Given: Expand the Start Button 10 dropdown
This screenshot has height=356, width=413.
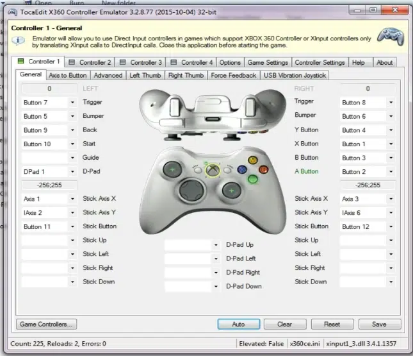Looking at the screenshot, I should click(x=73, y=144).
